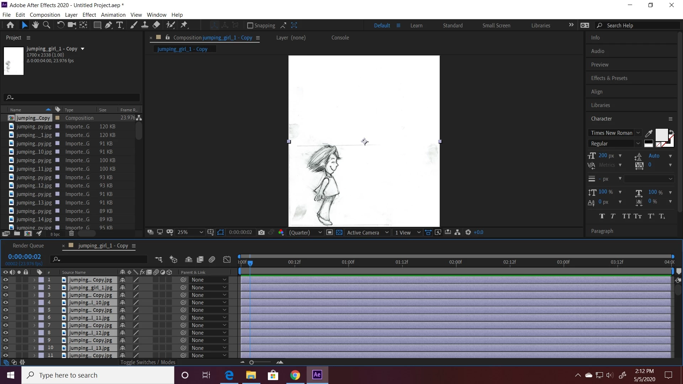Switch to the Render Queue tab
Screen dimensions: 683x384
tap(28, 246)
